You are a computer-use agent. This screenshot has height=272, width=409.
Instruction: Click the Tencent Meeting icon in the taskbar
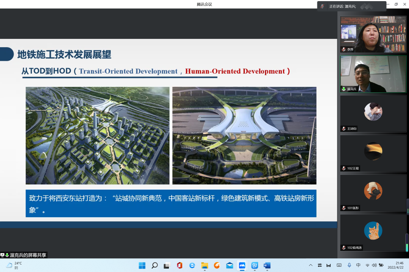point(242,265)
